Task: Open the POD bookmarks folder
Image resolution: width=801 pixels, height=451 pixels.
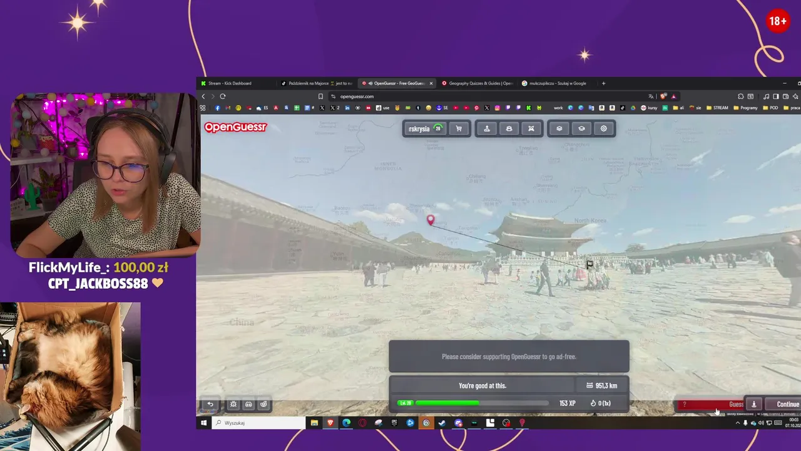Action: (772, 108)
